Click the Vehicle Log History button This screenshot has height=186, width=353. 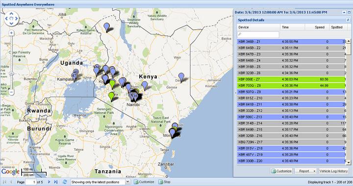click(333, 171)
